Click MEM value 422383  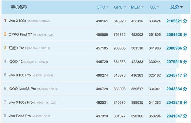(137, 62)
